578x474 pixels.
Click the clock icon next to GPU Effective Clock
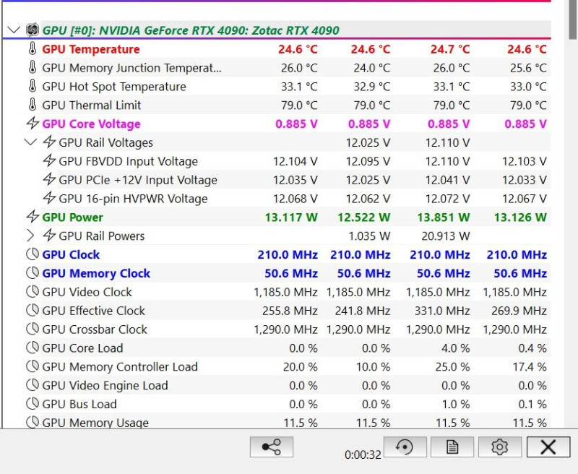point(33,311)
